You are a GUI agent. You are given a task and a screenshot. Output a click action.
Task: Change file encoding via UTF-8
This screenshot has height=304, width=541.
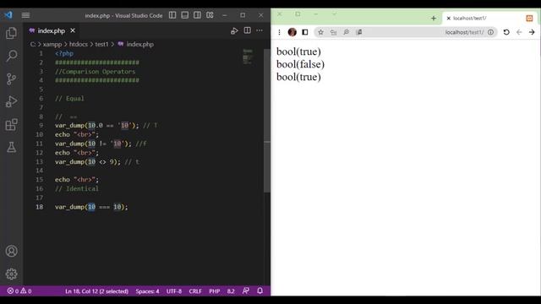(174, 291)
